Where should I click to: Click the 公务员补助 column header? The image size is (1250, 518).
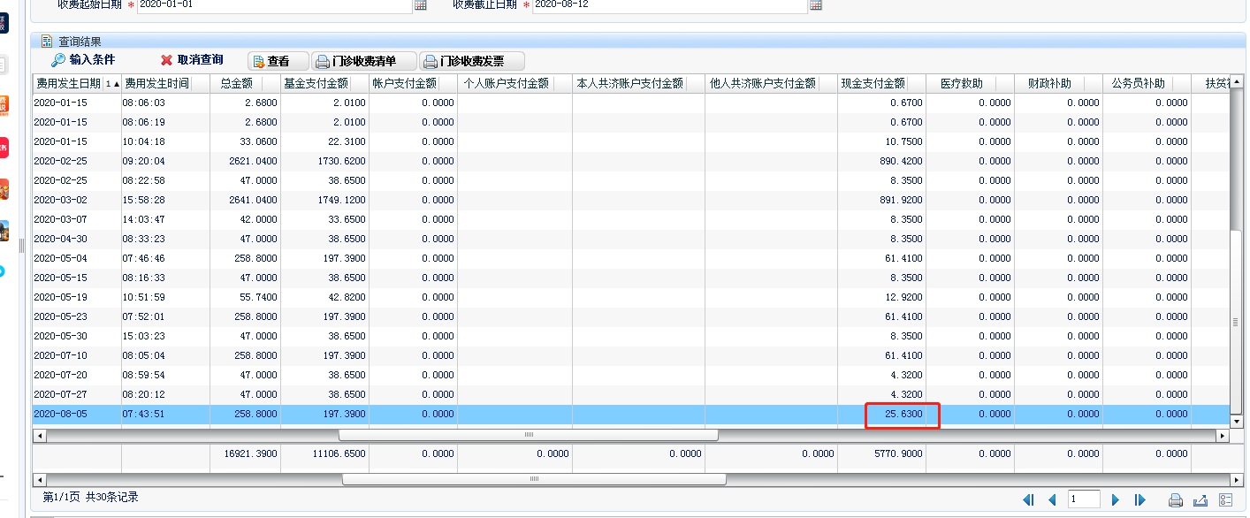click(x=1147, y=83)
